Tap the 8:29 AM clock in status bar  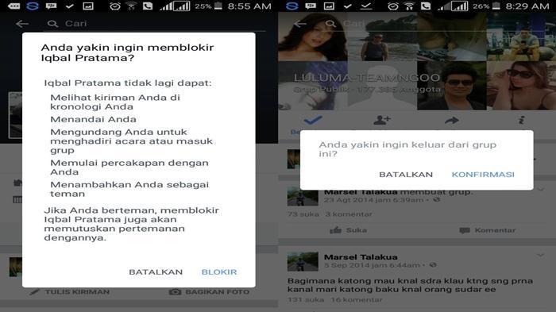click(x=527, y=6)
